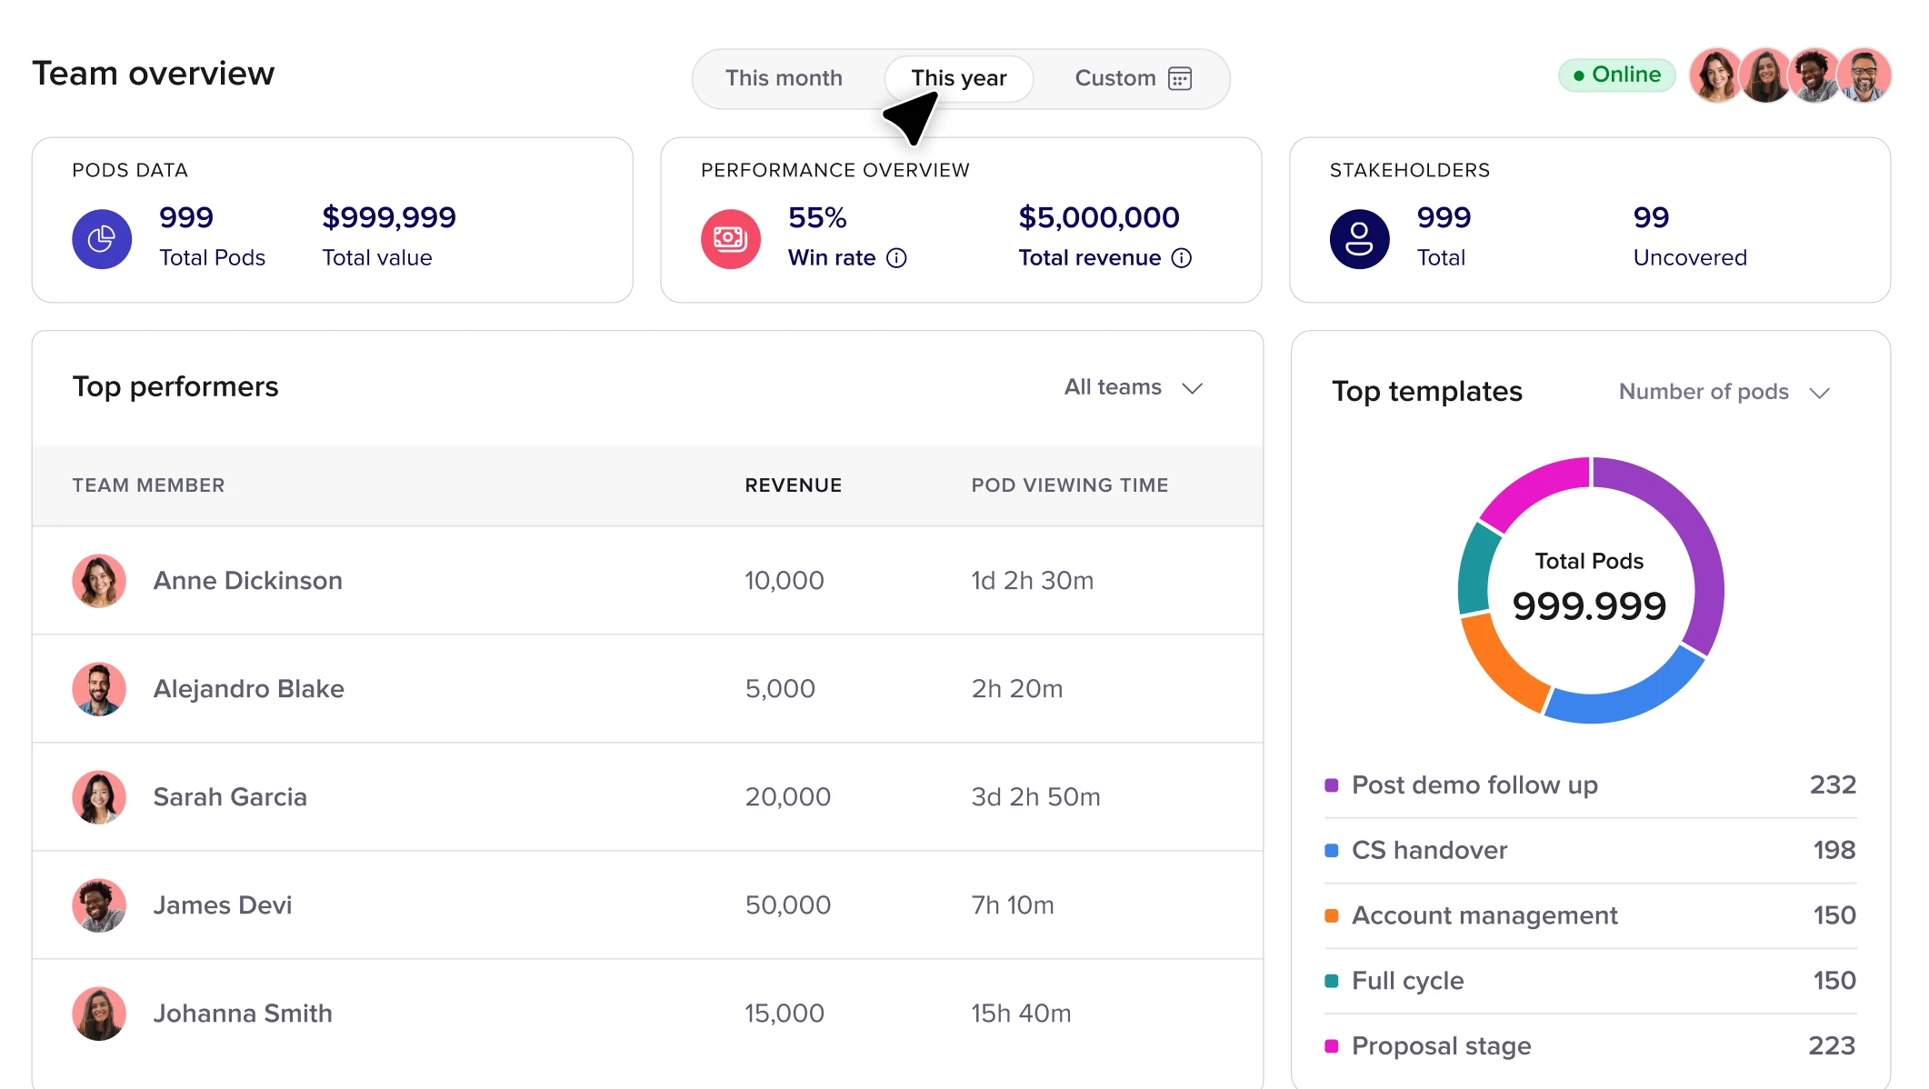Screen dimensions: 1929x1089
Task: Open the All teams dropdown
Action: coord(1114,387)
